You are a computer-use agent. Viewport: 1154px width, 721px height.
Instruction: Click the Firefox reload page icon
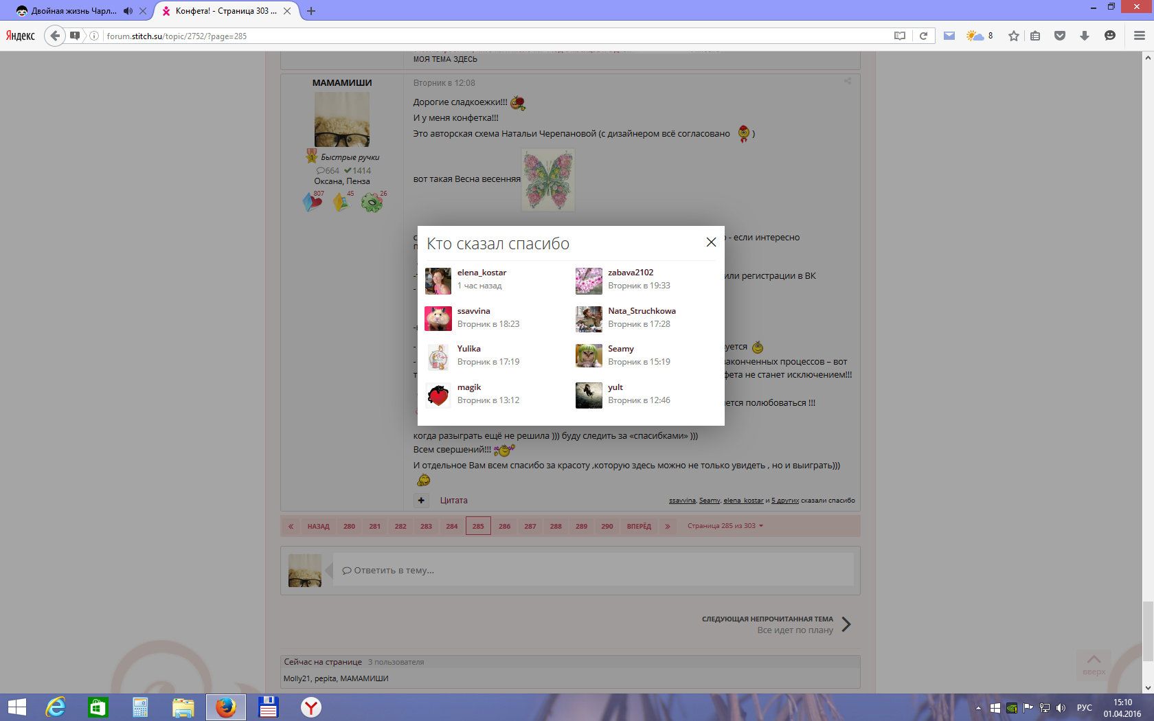(924, 36)
